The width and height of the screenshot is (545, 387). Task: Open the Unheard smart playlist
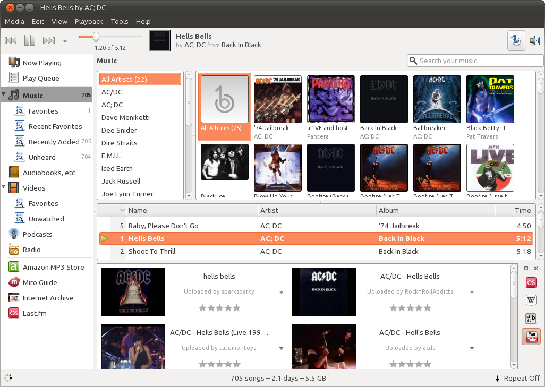pyautogui.click(x=47, y=157)
